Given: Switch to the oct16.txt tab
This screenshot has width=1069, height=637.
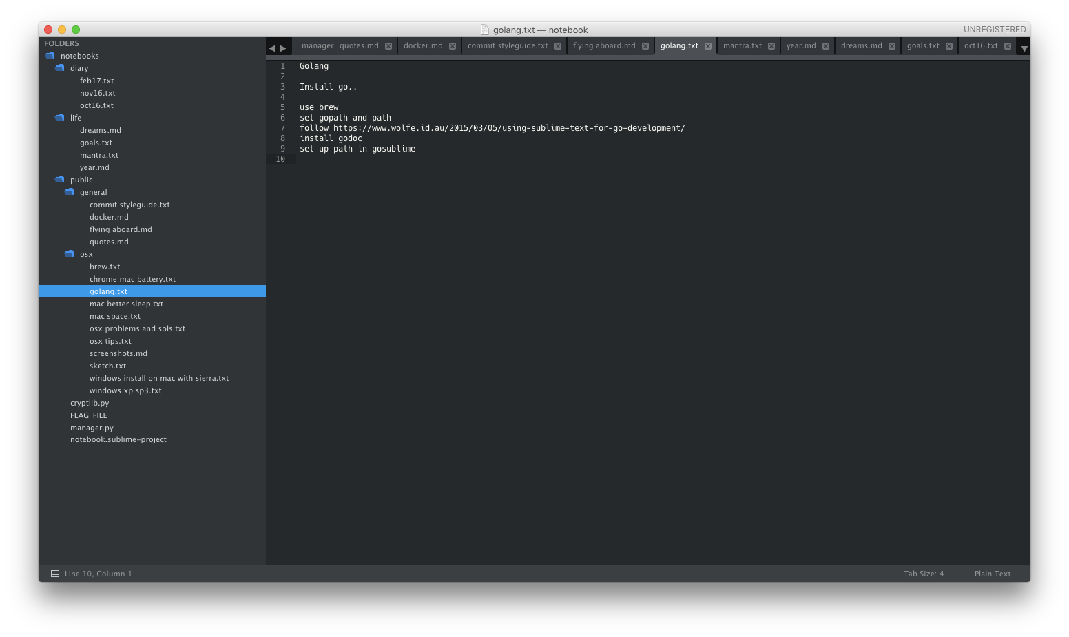Looking at the screenshot, I should [x=981, y=46].
